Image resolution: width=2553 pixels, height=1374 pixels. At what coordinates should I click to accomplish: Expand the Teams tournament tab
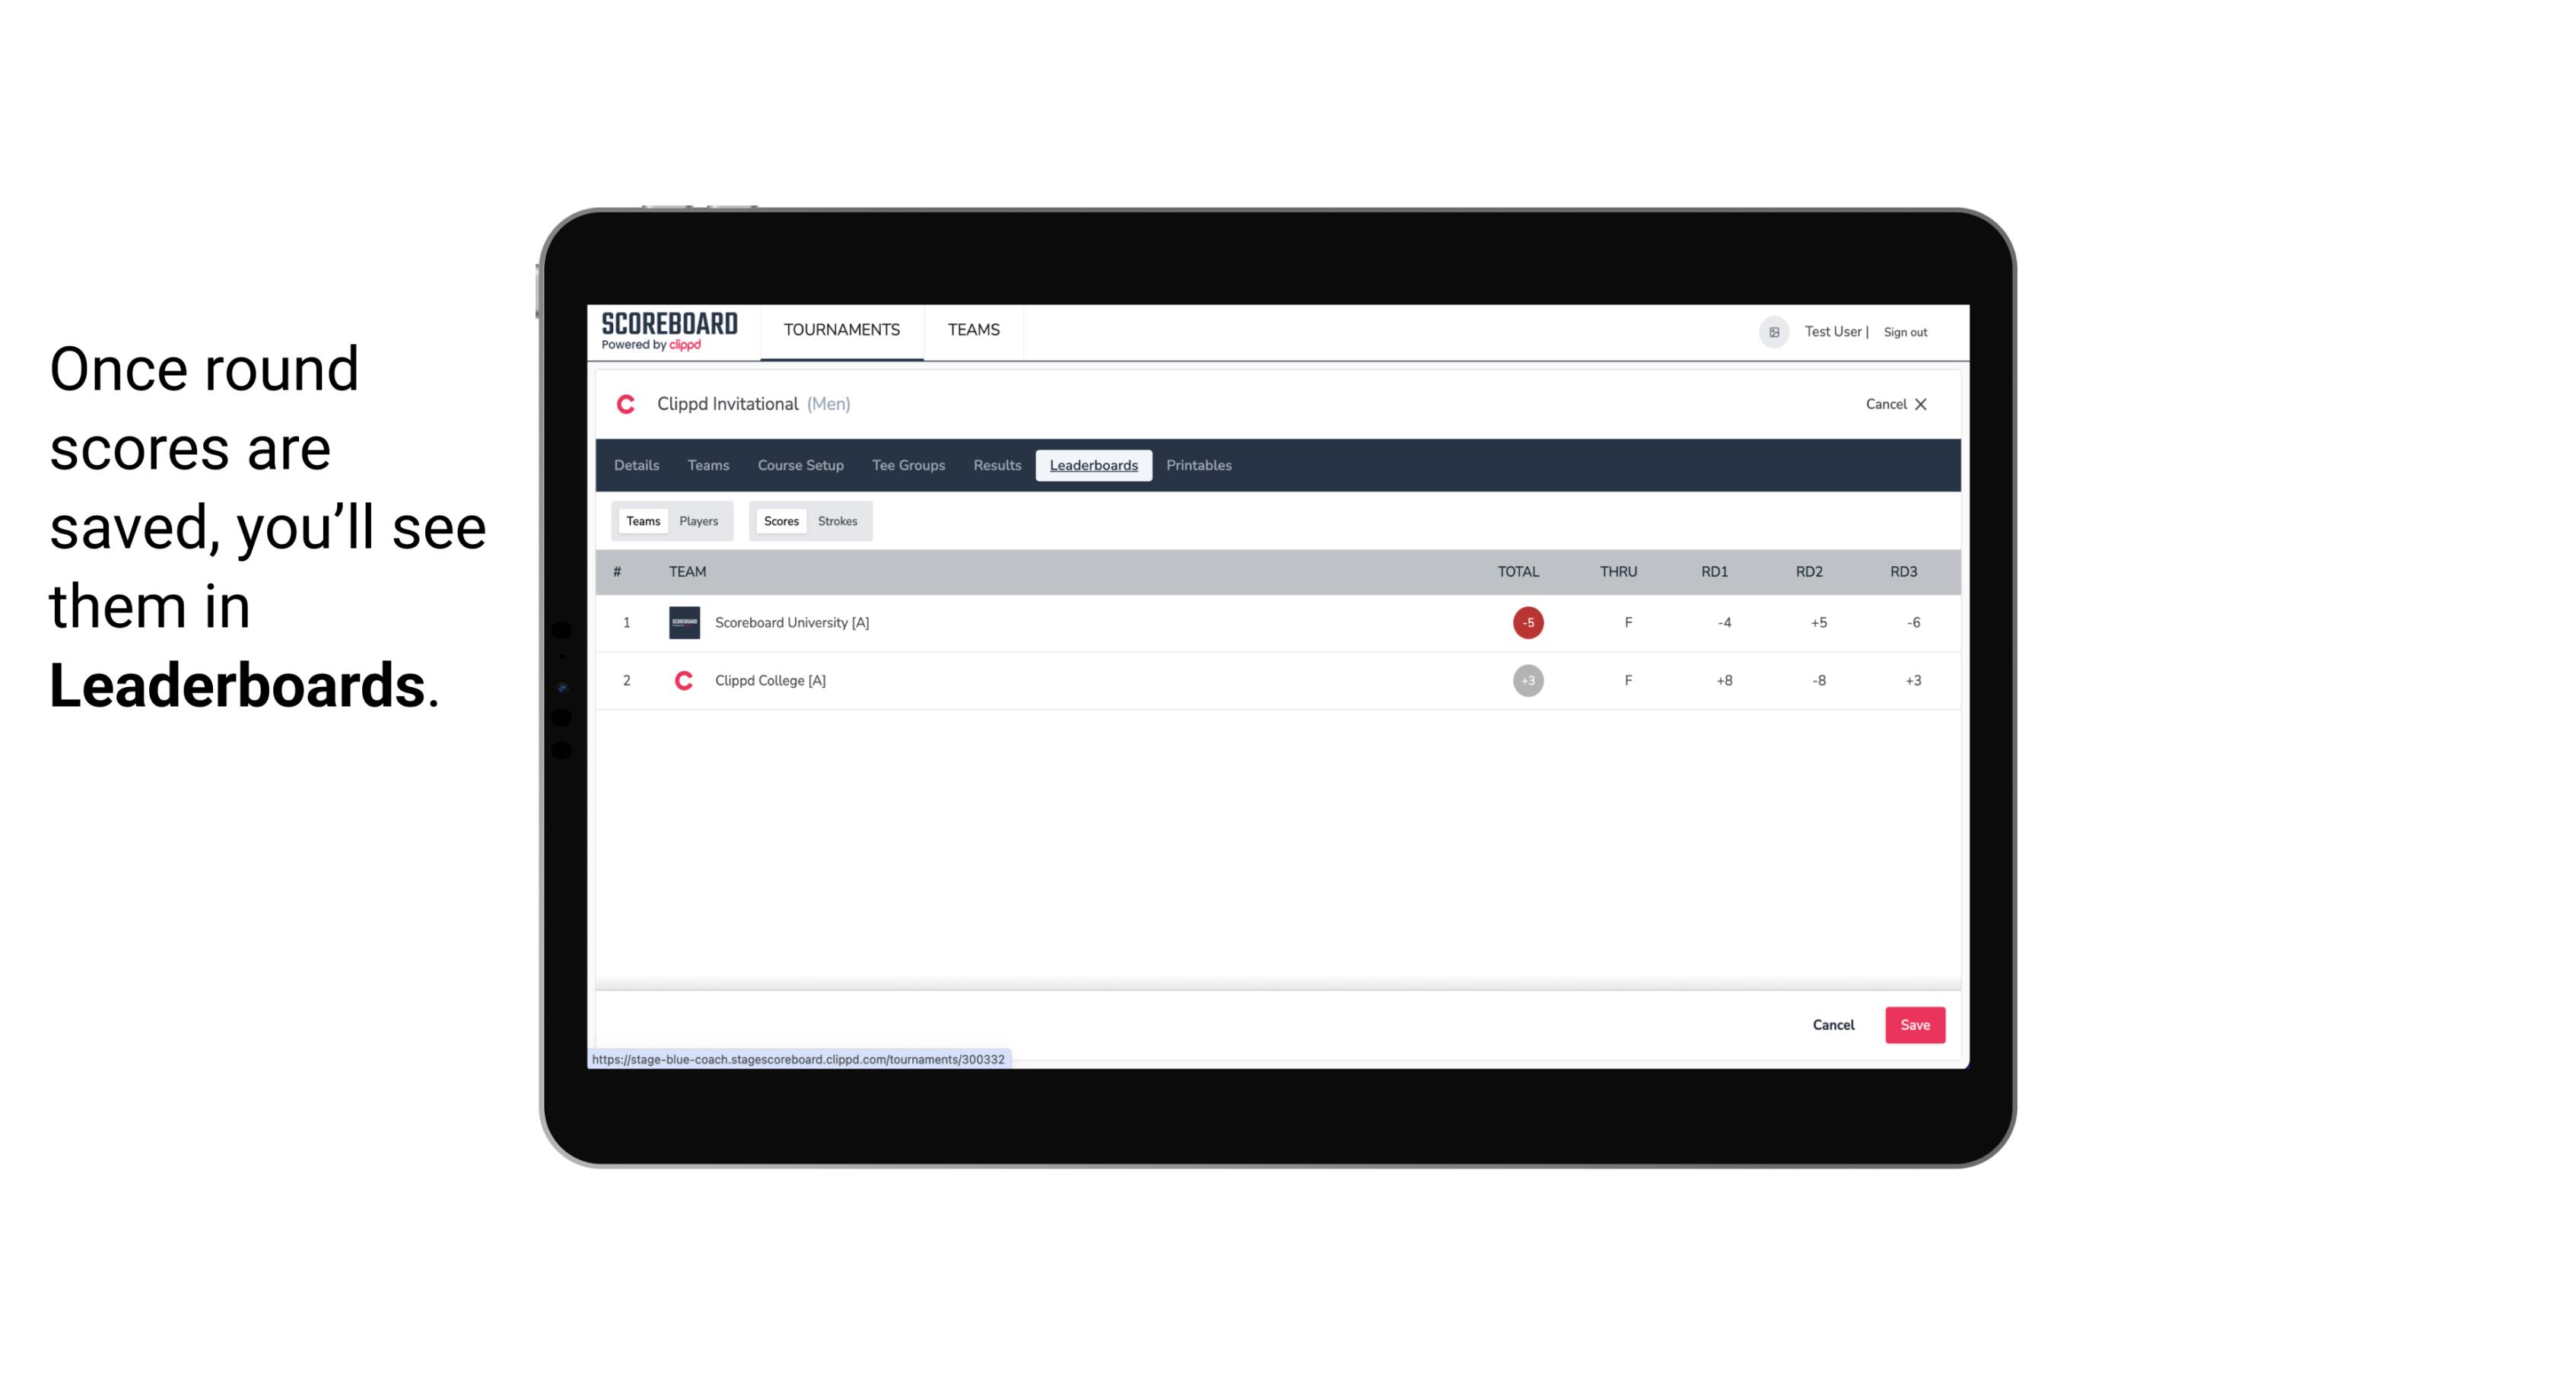[x=709, y=466]
